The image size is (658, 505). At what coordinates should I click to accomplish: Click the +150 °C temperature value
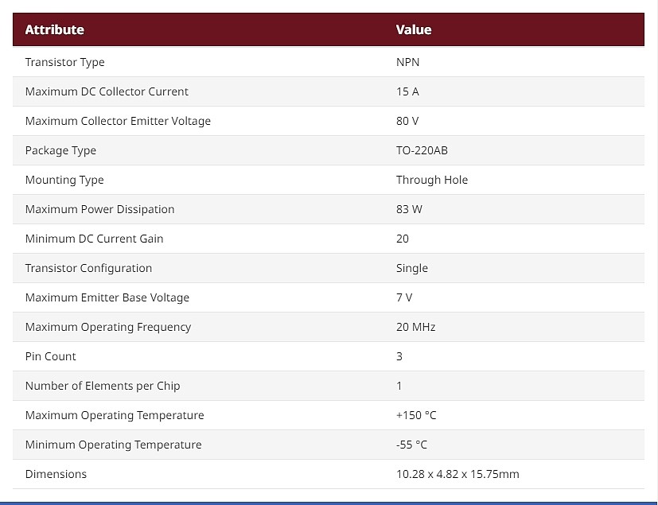pyautogui.click(x=416, y=415)
